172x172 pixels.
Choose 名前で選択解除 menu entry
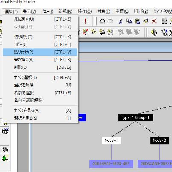point(40,101)
